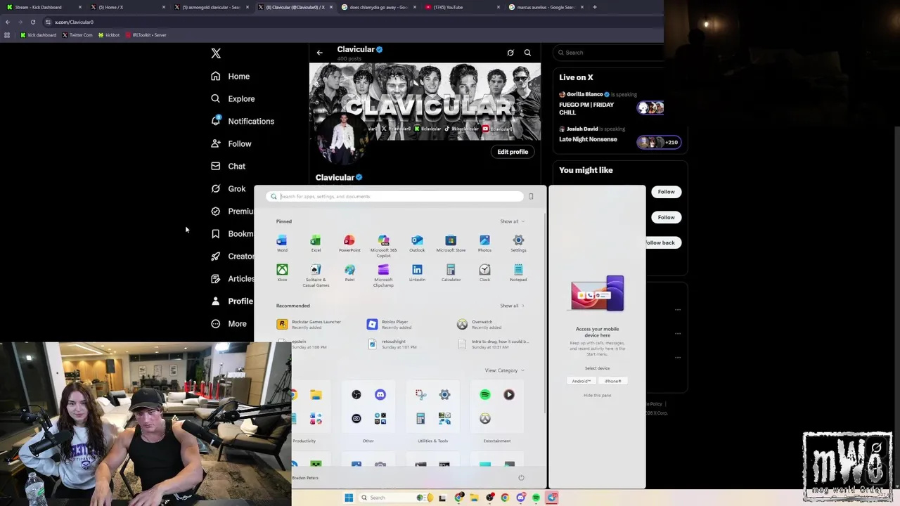Click the kick dashboard bookmark

click(x=39, y=35)
